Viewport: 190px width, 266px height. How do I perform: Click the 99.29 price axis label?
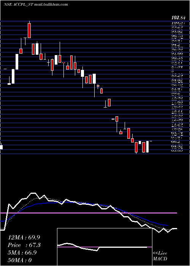coord(177,27)
